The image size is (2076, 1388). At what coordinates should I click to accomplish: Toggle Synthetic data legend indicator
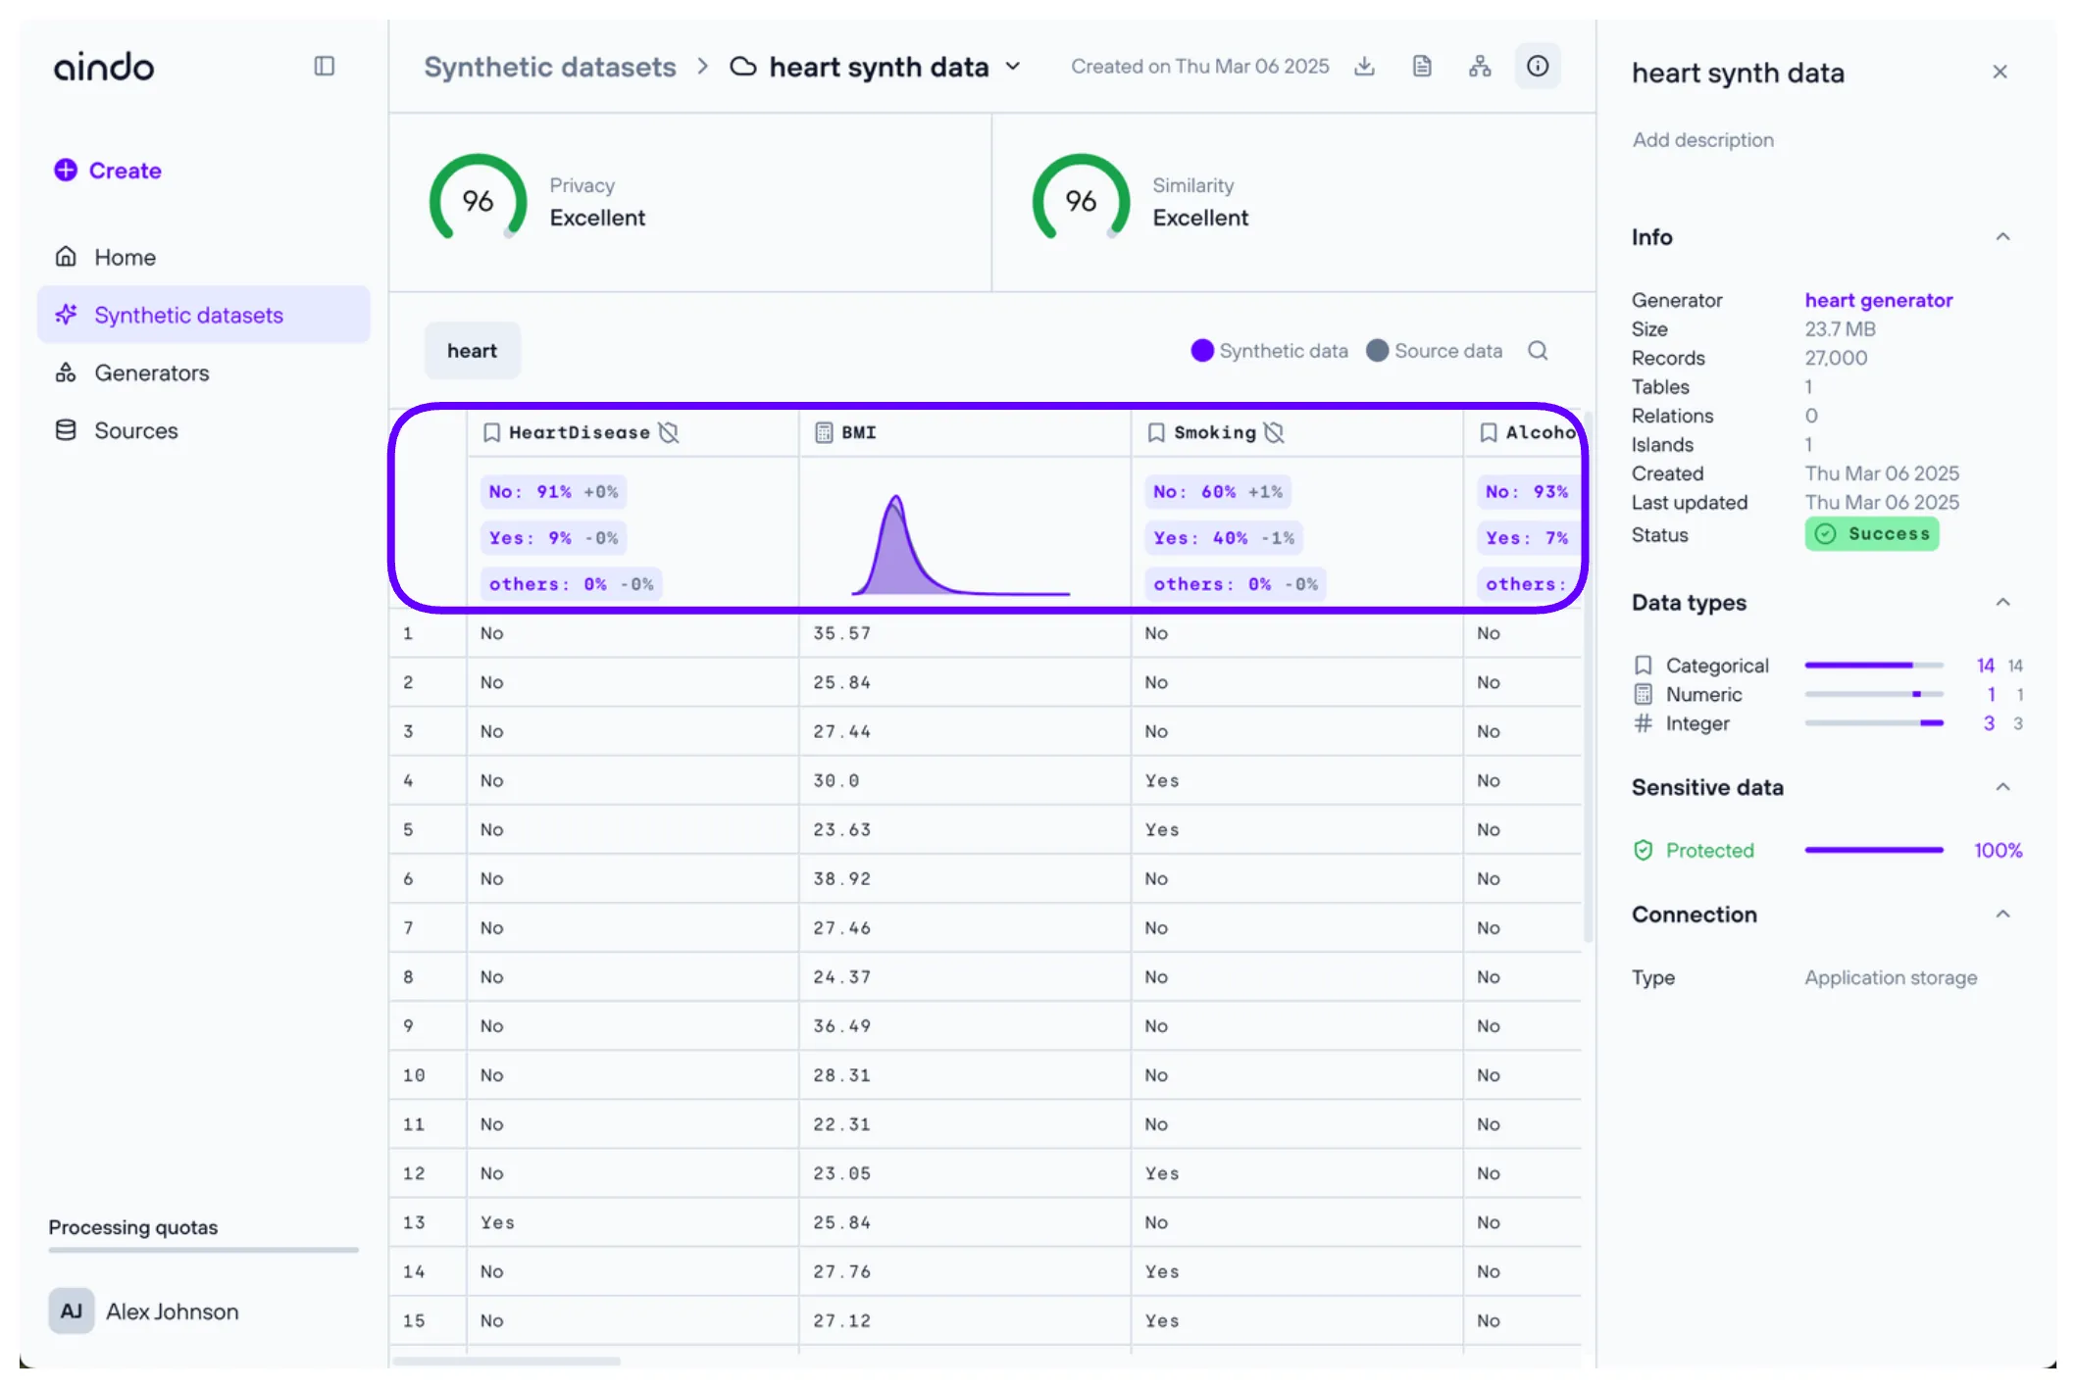(x=1202, y=351)
